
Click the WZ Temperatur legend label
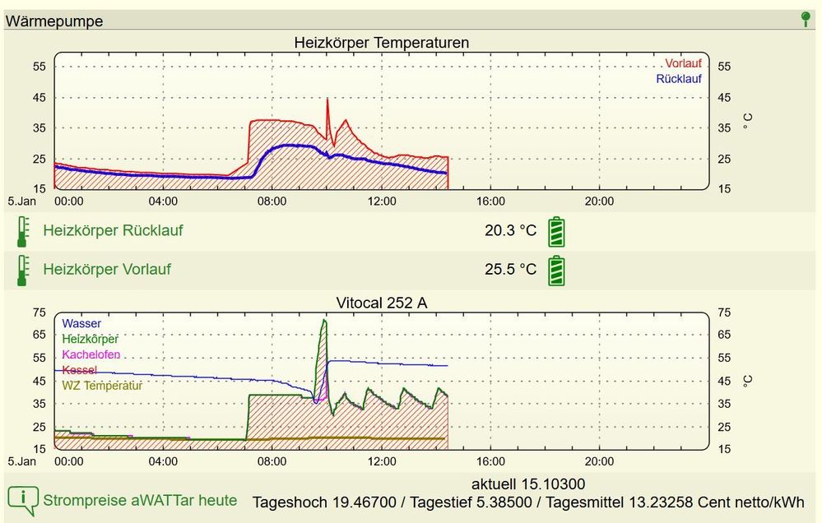(x=102, y=386)
